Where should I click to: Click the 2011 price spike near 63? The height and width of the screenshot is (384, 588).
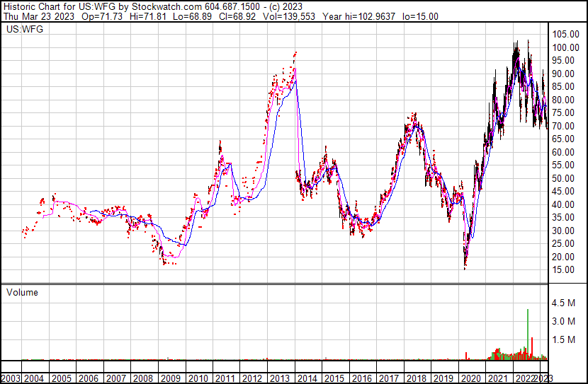coord(220,144)
